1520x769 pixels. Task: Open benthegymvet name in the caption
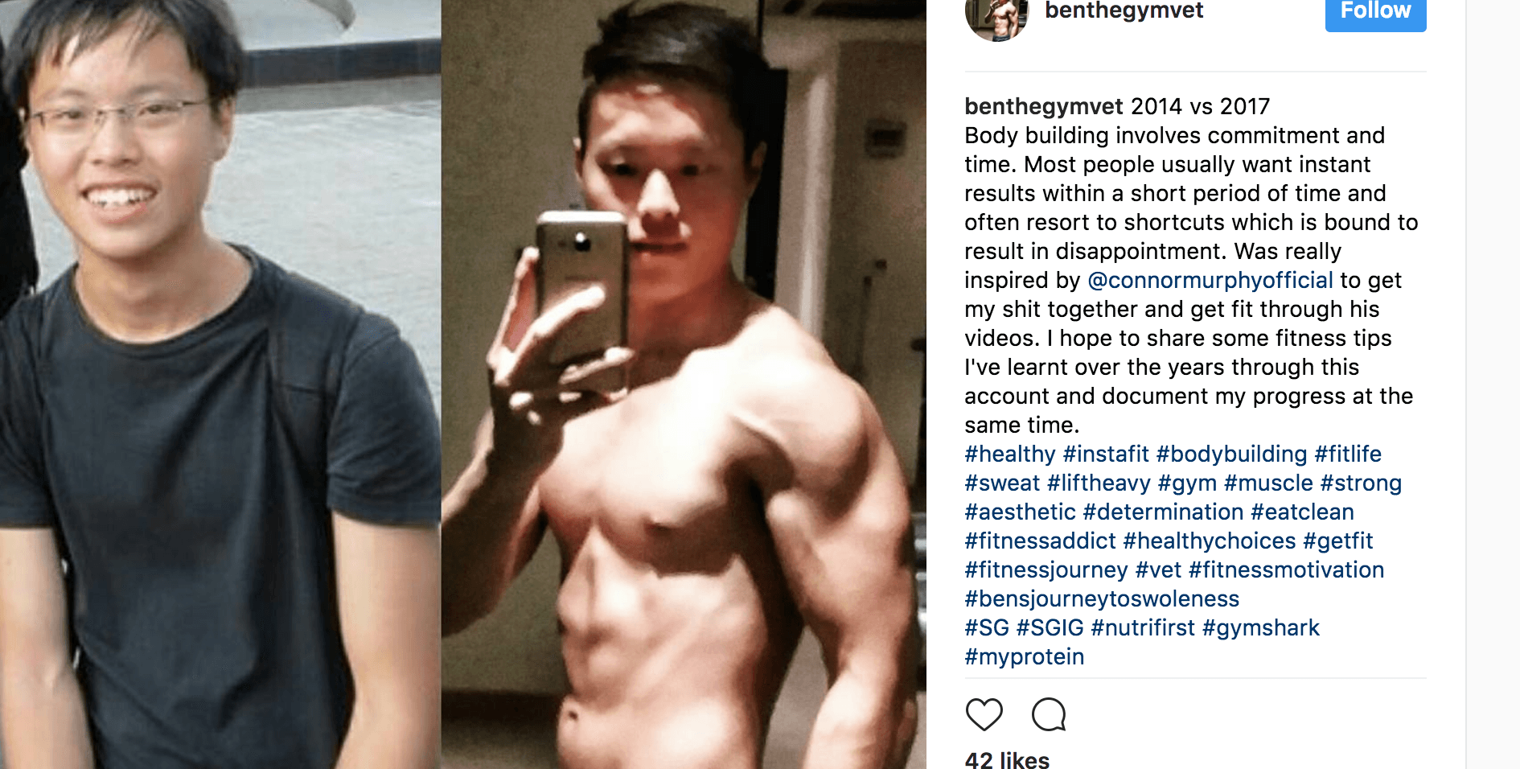coord(1044,106)
